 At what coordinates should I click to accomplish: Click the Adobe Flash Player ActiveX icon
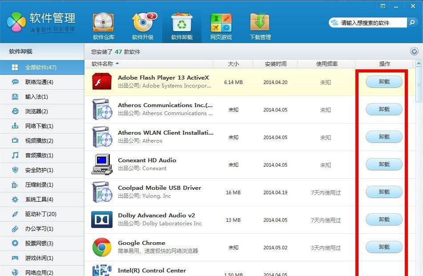point(101,82)
